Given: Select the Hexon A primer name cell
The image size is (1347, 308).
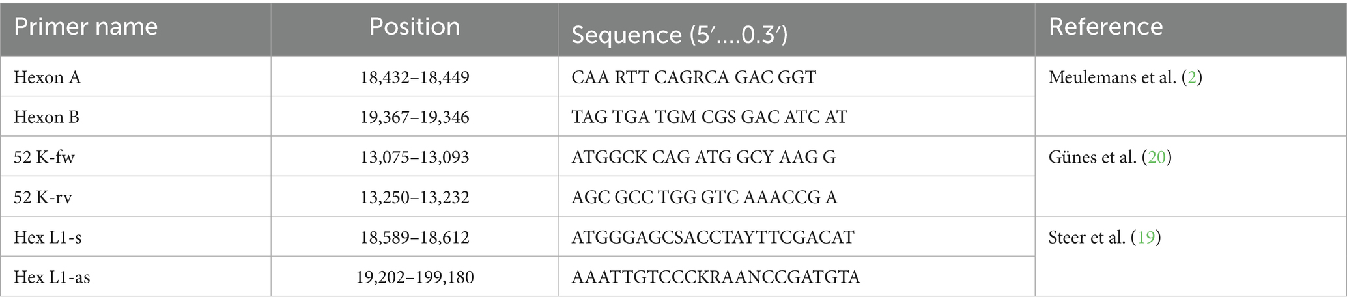Looking at the screenshot, I should point(48,77).
